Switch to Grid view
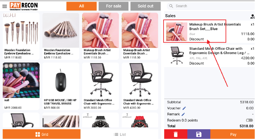 coord(42,134)
